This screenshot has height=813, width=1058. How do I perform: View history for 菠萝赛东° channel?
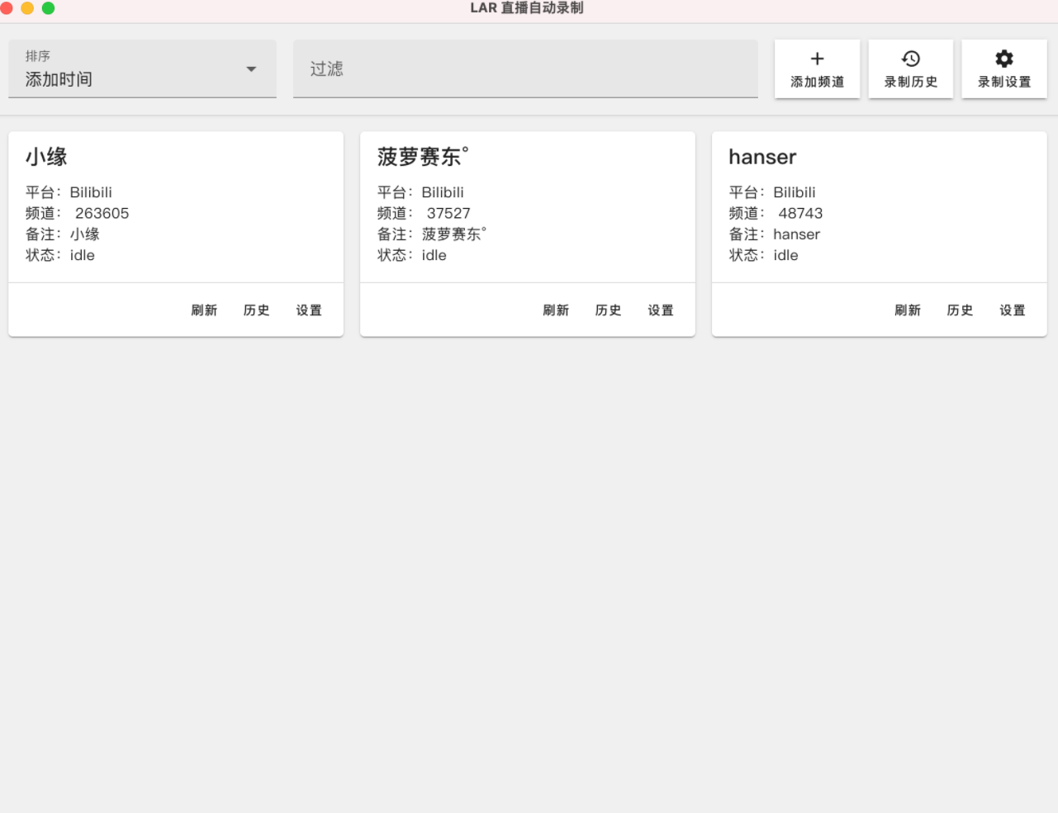608,310
